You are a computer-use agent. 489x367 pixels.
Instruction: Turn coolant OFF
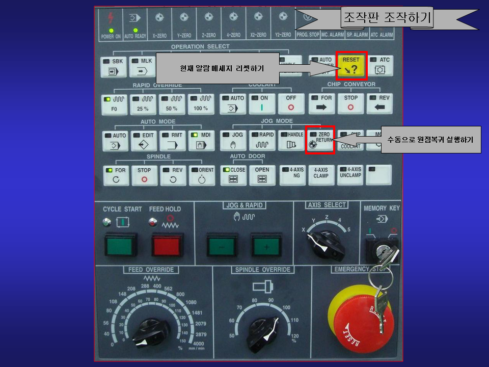pyautogui.click(x=291, y=103)
